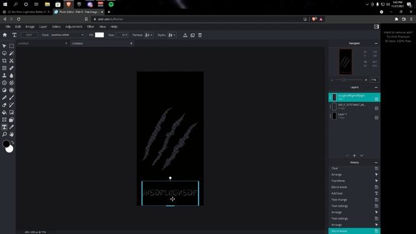416x234 pixels.
Task: Select the Hand pan tool
Action: click(x=12, y=135)
